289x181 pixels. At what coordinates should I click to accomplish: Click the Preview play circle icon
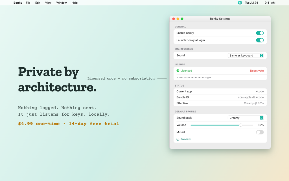coord(178,139)
